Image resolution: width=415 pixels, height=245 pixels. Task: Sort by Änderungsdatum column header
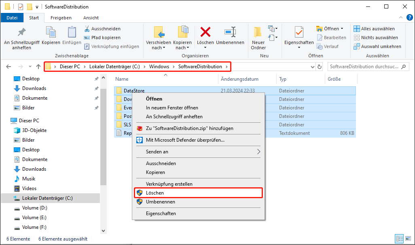[248, 79]
